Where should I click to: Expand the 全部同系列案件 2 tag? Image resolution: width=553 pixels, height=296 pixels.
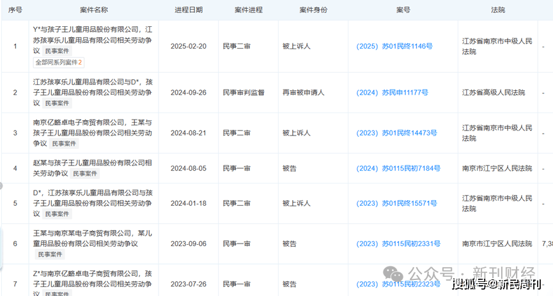pyautogui.click(x=58, y=63)
